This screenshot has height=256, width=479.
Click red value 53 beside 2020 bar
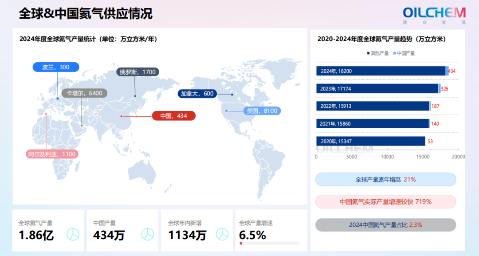(430, 142)
